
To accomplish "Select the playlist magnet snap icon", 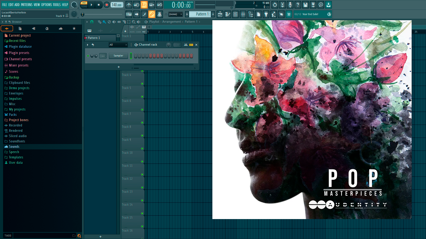I will (92, 22).
